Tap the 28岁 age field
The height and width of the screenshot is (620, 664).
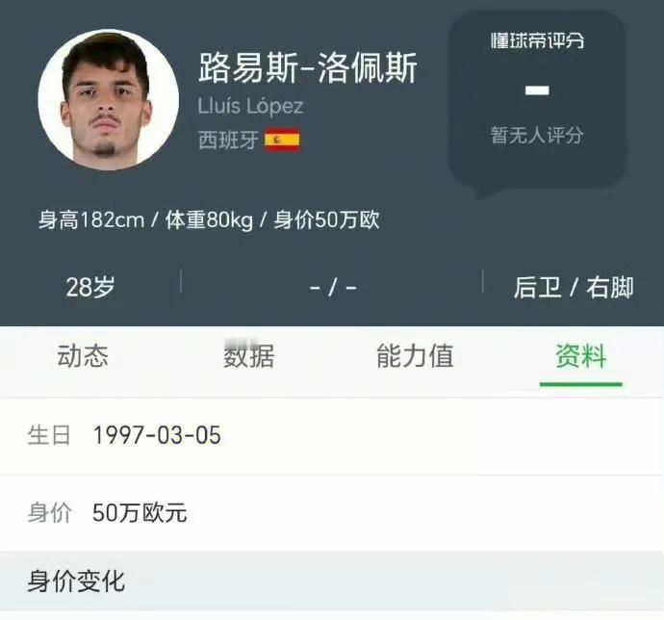click(x=90, y=287)
